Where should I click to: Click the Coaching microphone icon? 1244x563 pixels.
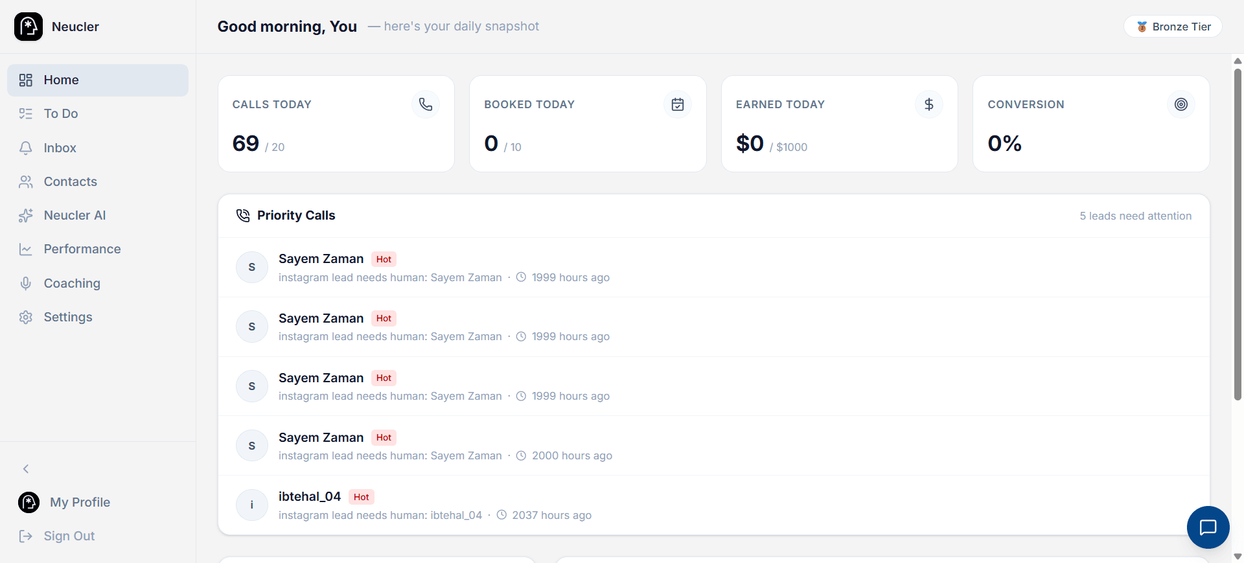pyautogui.click(x=26, y=283)
